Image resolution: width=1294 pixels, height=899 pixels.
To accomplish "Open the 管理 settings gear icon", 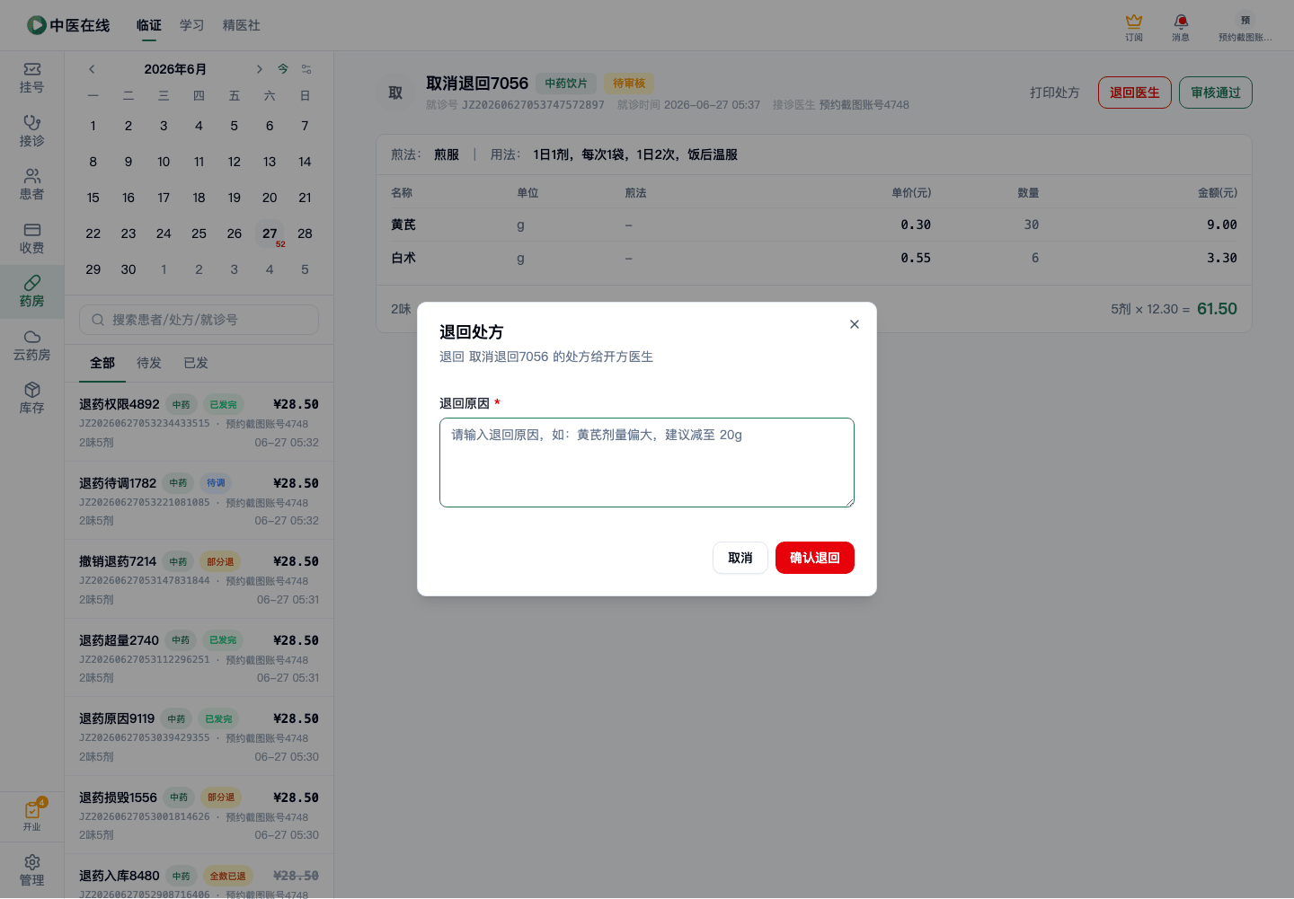I will (x=31, y=870).
